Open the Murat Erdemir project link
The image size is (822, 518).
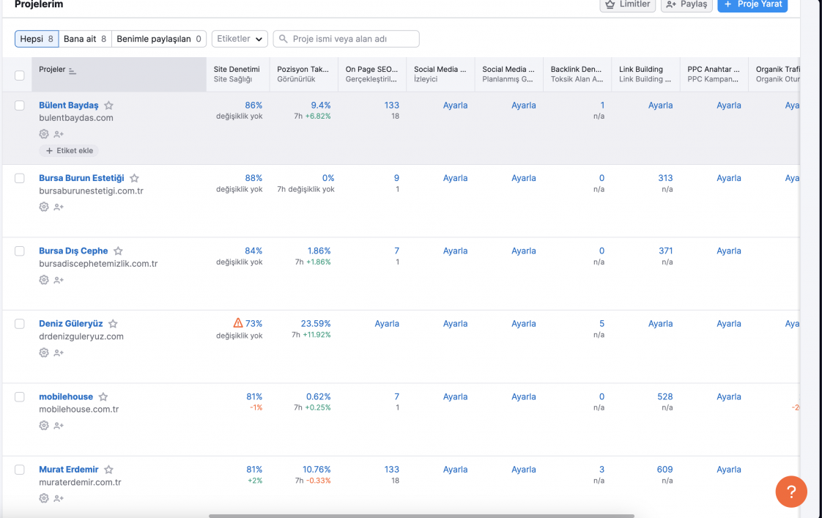pyautogui.click(x=68, y=470)
